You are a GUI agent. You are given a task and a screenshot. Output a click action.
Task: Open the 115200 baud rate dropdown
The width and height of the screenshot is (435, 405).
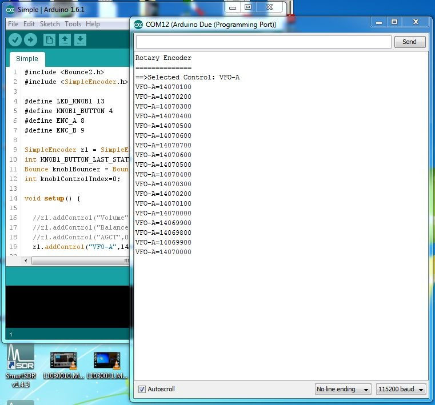click(401, 389)
